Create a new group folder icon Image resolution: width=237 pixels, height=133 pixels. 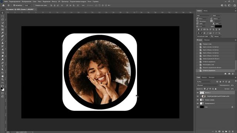(x=226, y=132)
